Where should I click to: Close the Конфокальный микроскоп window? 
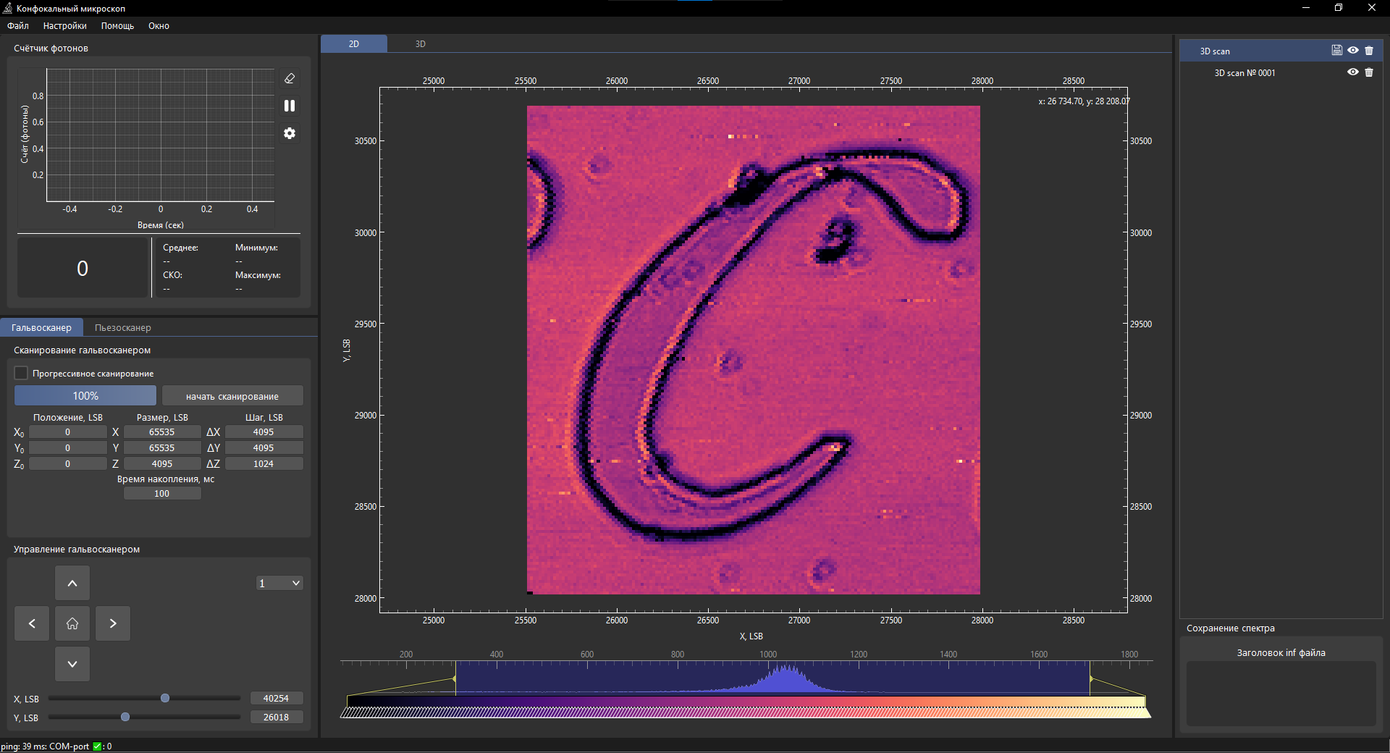[x=1372, y=8]
